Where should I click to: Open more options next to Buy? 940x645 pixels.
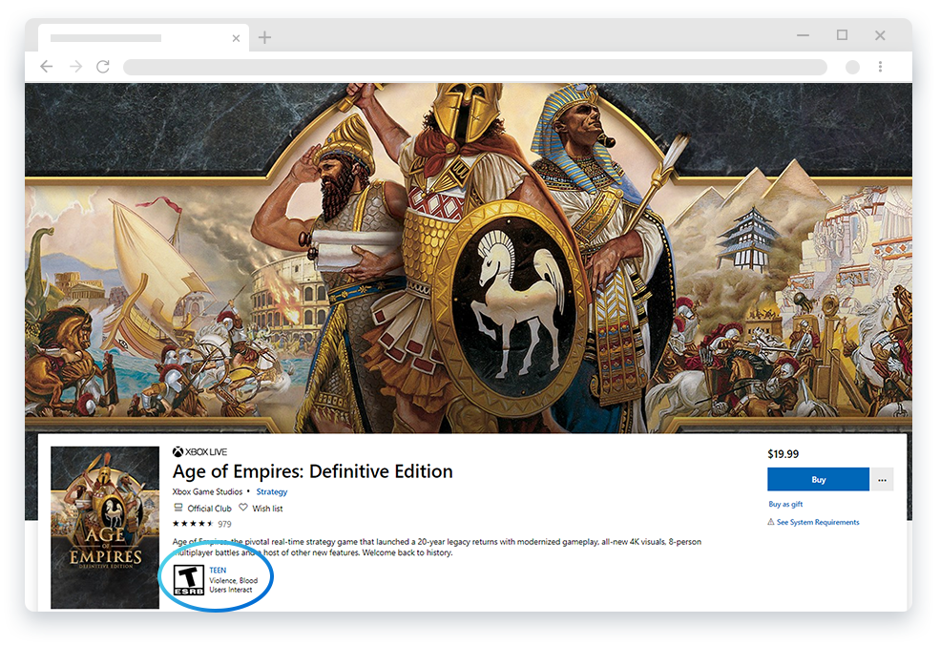[x=882, y=480]
